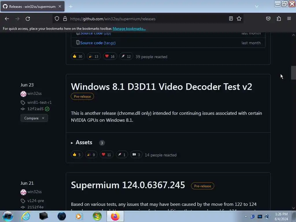Show hidden system tray icons

pyautogui.click(x=246, y=217)
